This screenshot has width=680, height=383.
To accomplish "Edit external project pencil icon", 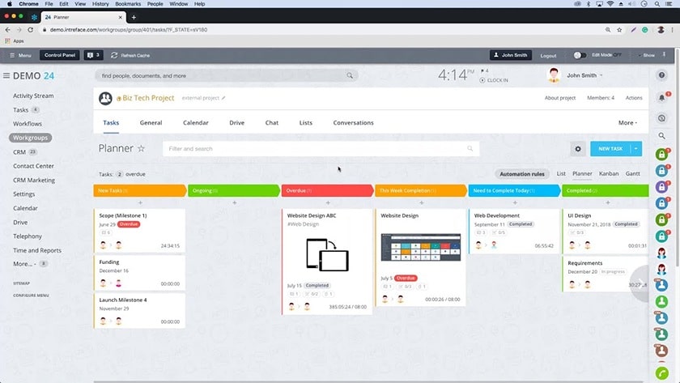I will [x=223, y=98].
